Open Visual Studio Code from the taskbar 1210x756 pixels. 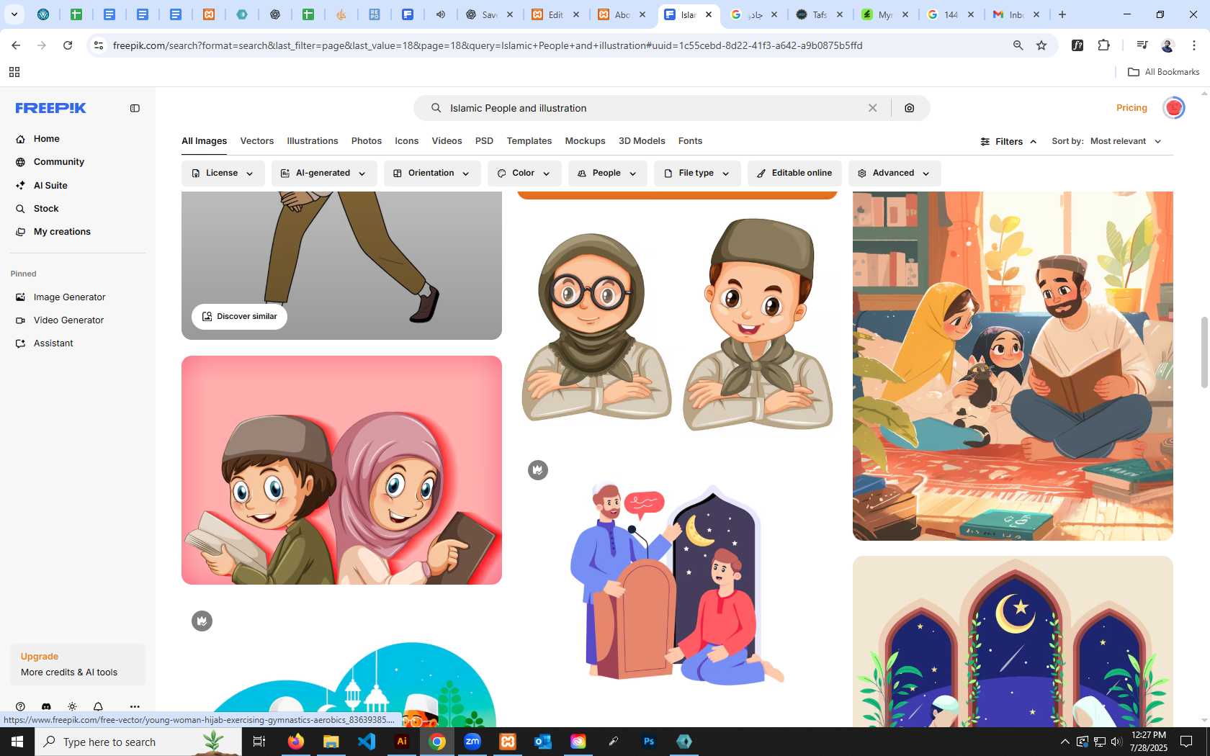pyautogui.click(x=367, y=742)
